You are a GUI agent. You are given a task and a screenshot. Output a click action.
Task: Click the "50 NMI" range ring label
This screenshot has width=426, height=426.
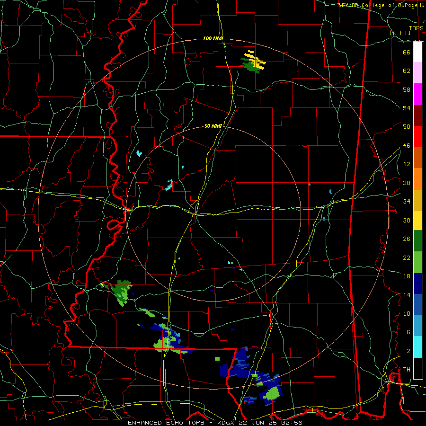(x=213, y=126)
